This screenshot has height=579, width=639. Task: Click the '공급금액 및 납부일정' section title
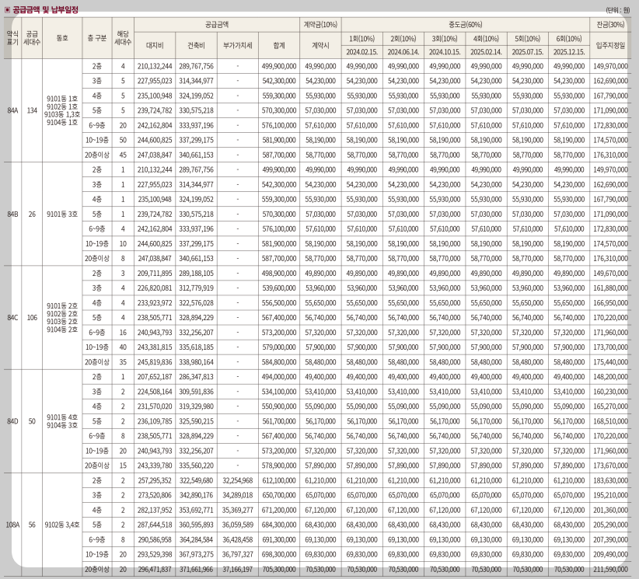tap(46, 9)
